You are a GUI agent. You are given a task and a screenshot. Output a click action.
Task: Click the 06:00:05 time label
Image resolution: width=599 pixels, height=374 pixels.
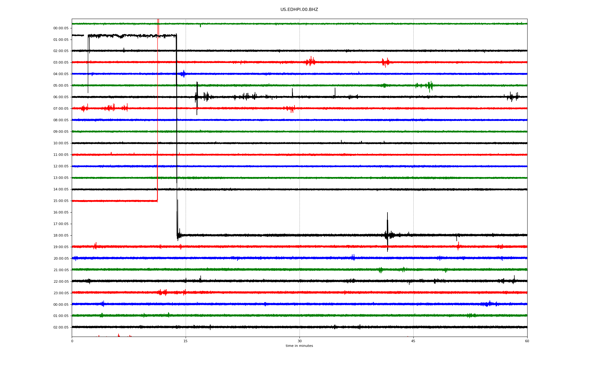click(x=61, y=97)
